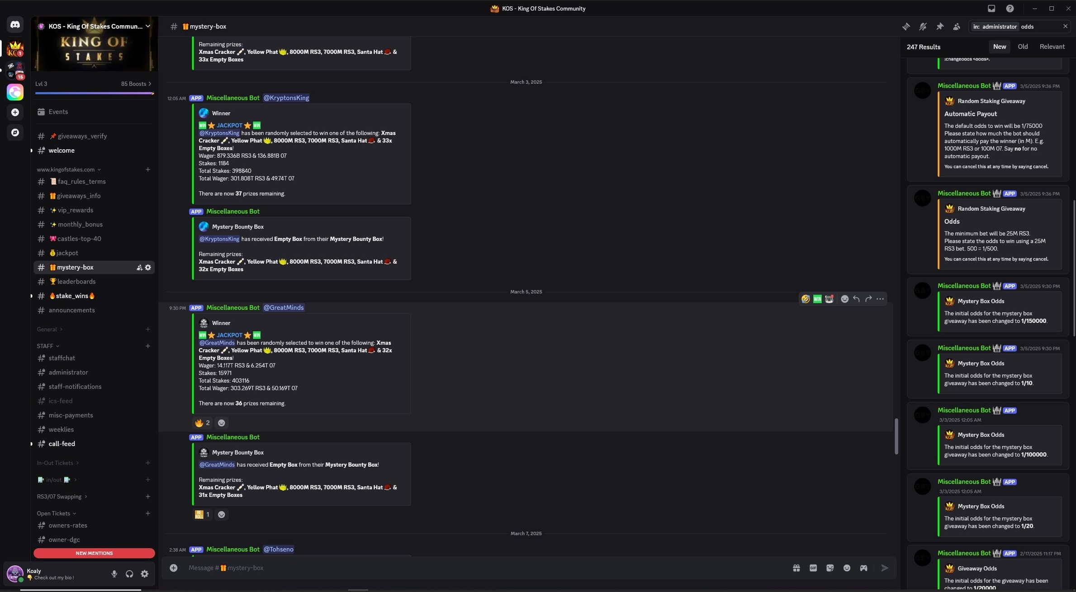
Task: Add channel in Open Tickets category plus
Action: coord(148,513)
